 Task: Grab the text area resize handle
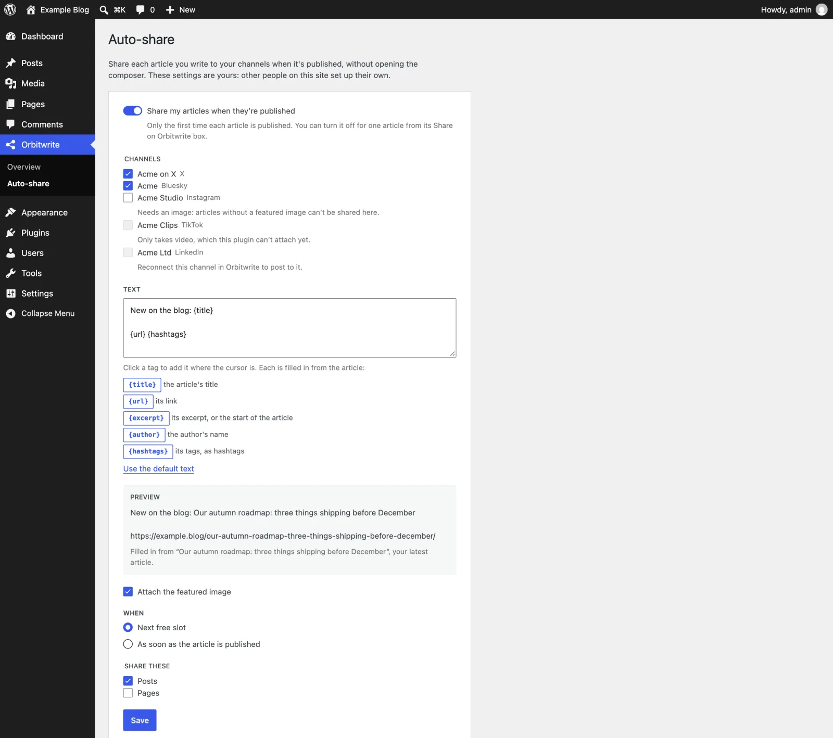click(x=452, y=354)
